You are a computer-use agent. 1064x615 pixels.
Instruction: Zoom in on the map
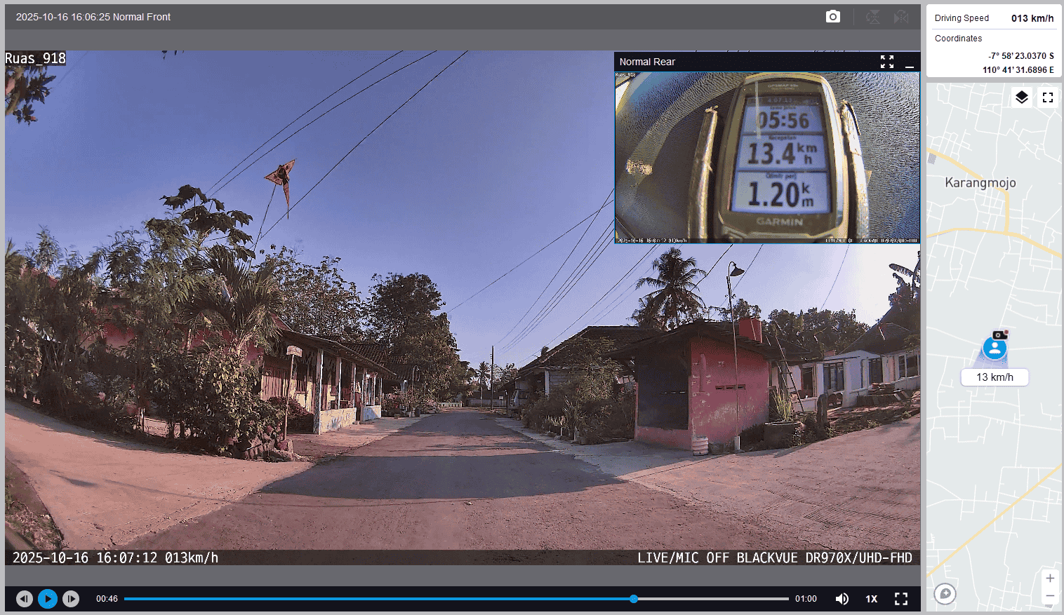click(x=1050, y=579)
